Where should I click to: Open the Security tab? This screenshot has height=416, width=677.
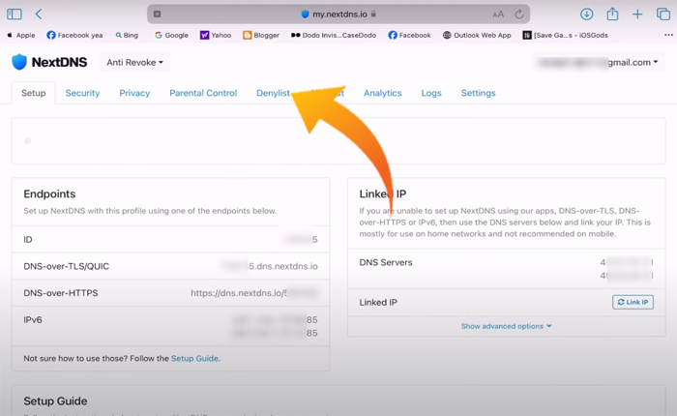click(82, 93)
